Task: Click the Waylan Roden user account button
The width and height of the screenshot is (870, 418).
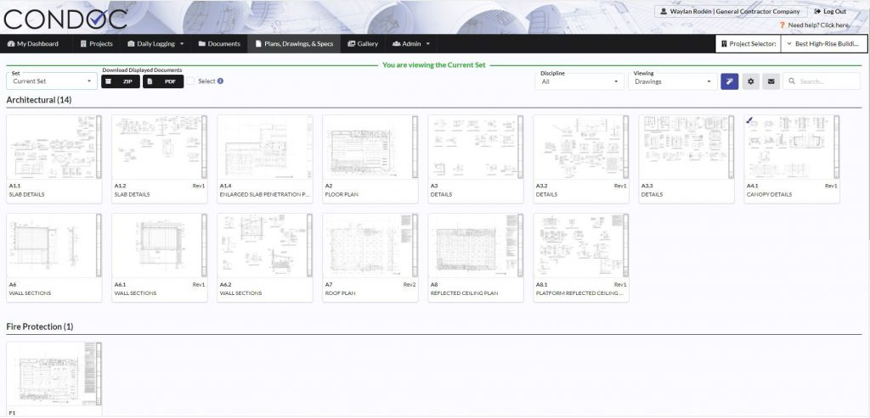Action: click(x=730, y=11)
